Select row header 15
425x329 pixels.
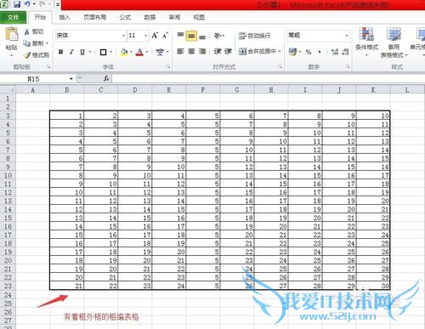tap(8, 218)
